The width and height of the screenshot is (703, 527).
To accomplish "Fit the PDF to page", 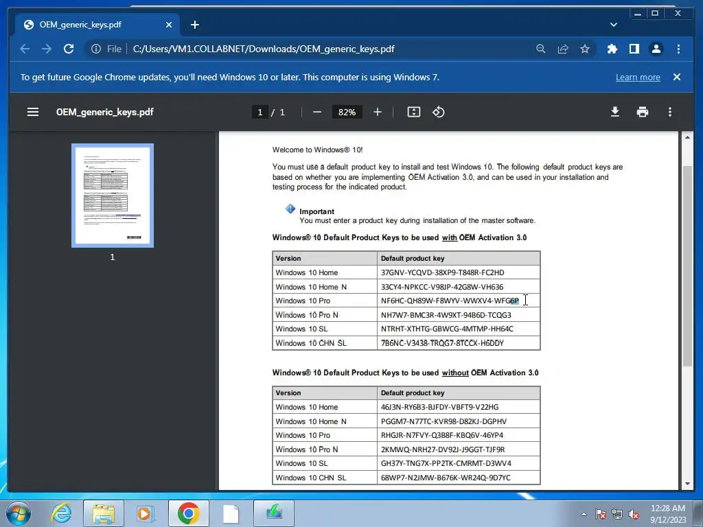I will tap(414, 112).
